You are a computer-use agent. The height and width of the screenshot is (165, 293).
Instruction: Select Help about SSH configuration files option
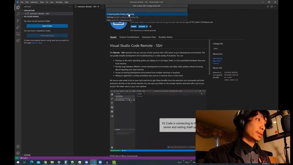pyautogui.click(x=146, y=20)
